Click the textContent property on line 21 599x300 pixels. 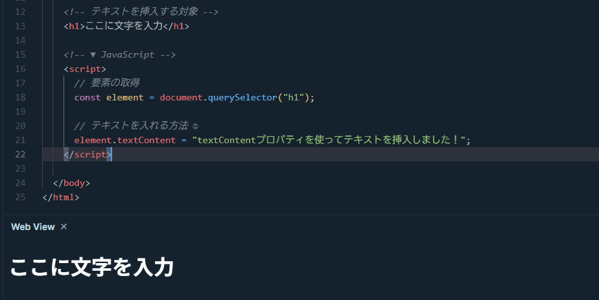[148, 140]
